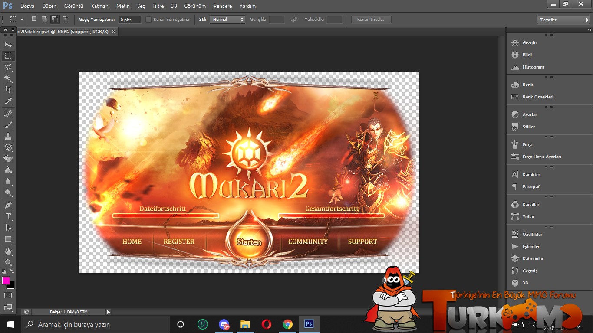Open the Düzen menu
The width and height of the screenshot is (593, 333).
[49, 6]
